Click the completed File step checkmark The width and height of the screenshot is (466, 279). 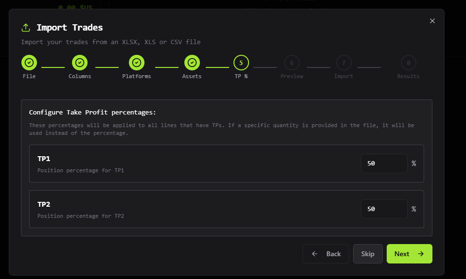pos(29,63)
